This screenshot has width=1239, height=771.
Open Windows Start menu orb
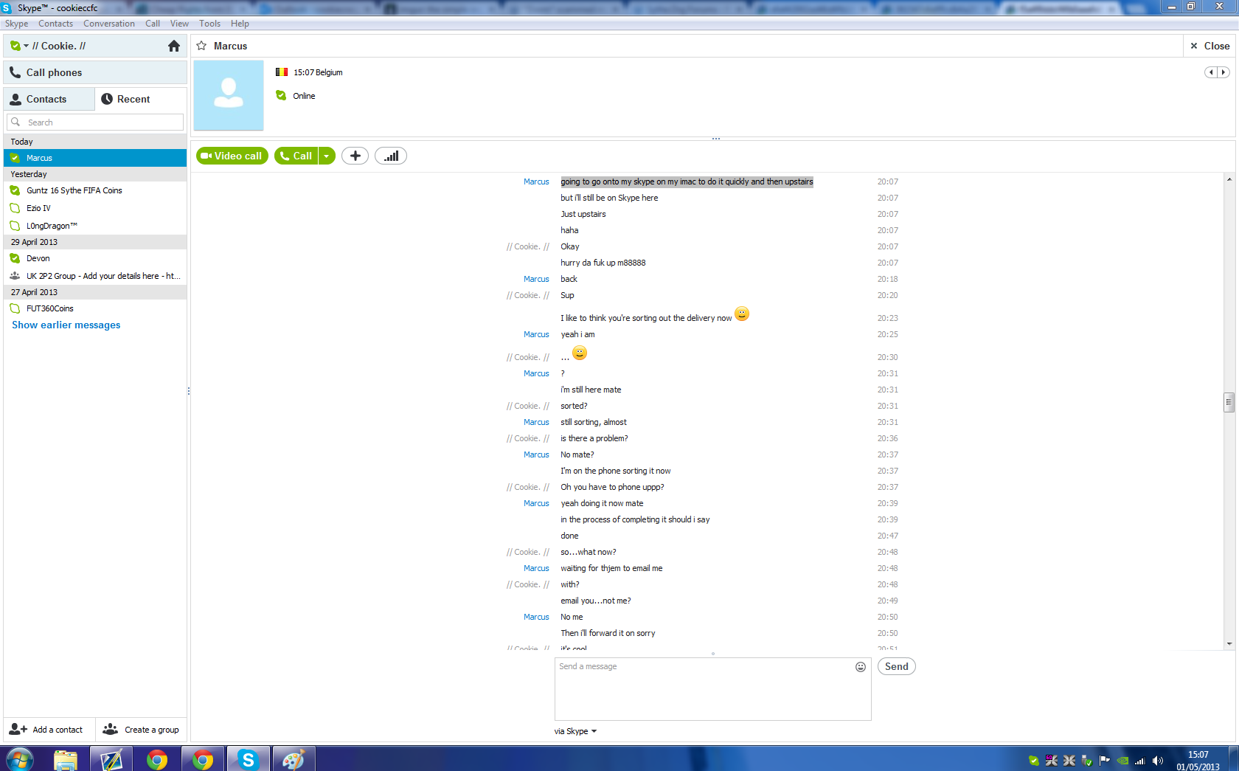coord(19,759)
